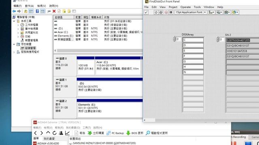
Task: Click the blue help question-mark icon
Action: (38, 11)
